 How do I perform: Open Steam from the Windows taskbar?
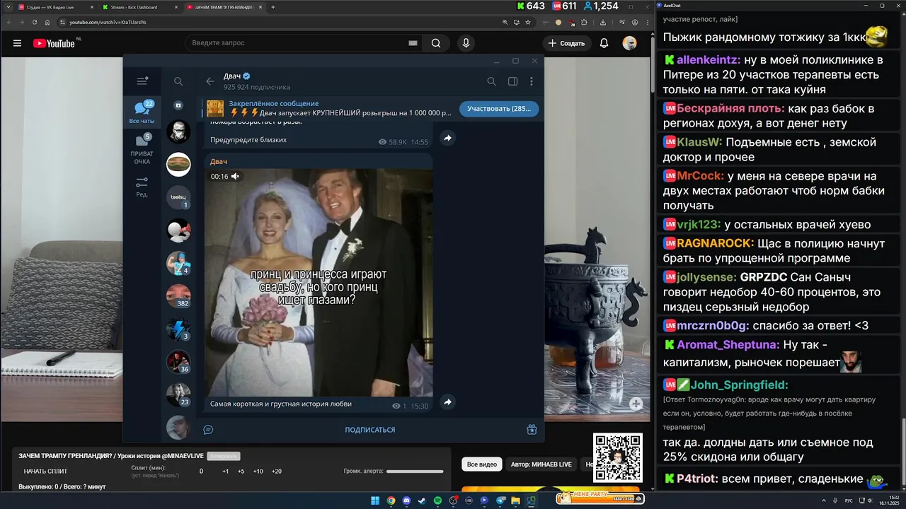tap(422, 501)
